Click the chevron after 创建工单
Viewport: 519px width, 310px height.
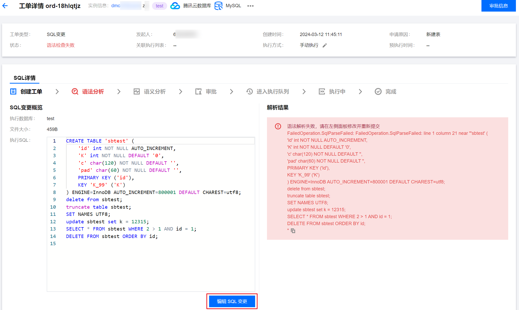click(x=57, y=92)
